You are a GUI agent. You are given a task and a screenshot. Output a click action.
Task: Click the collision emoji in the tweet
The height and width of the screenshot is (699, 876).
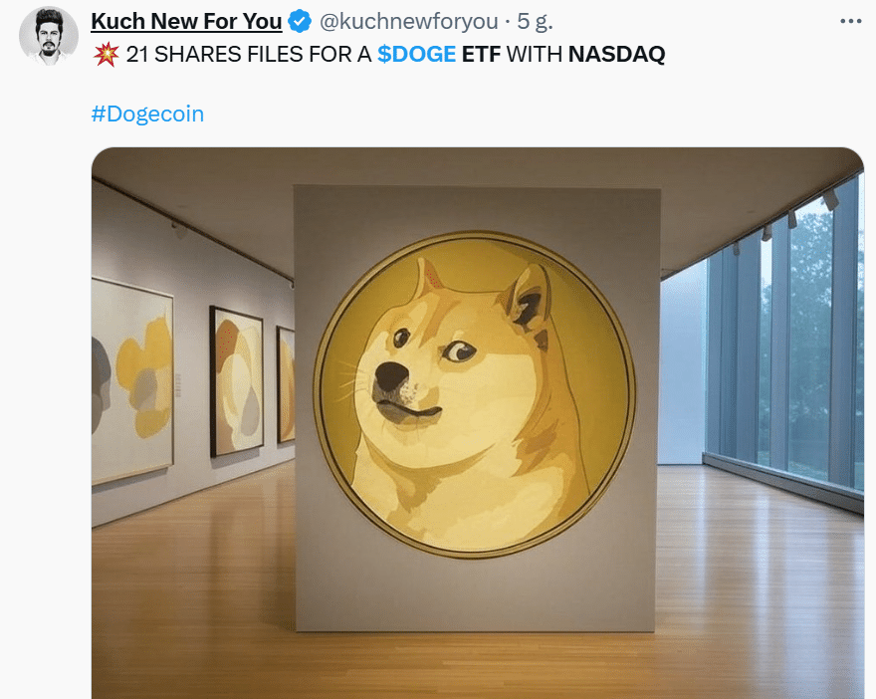(x=107, y=54)
